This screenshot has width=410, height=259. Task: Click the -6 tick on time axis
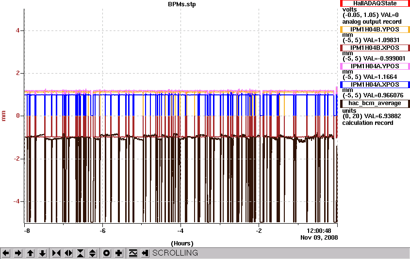tap(102, 231)
